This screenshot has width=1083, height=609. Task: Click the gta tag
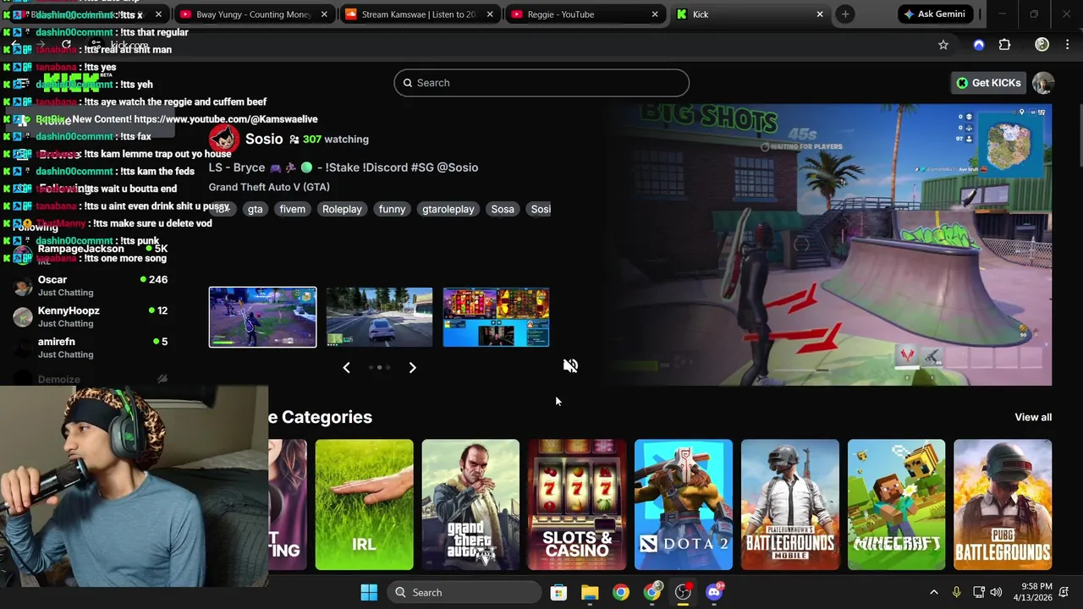pyautogui.click(x=255, y=209)
